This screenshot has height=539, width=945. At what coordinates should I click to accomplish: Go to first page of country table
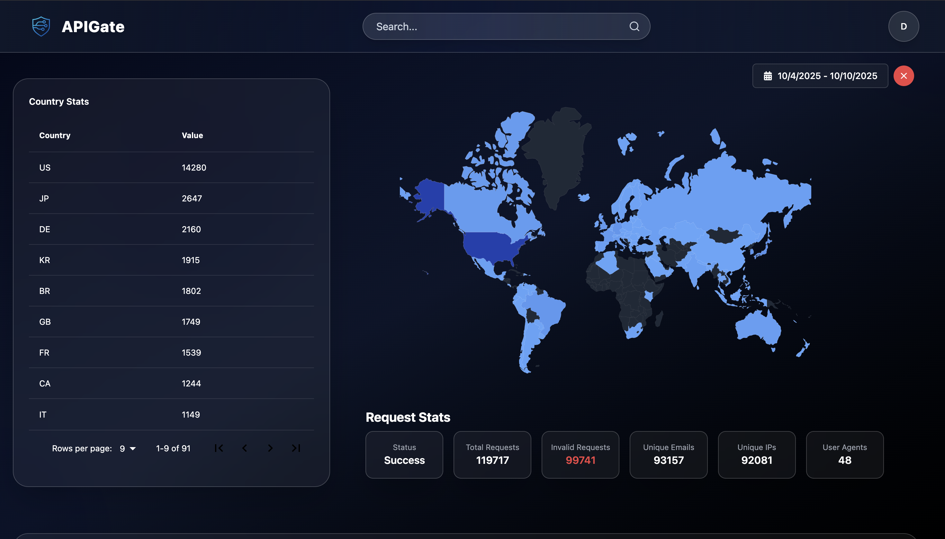click(219, 448)
